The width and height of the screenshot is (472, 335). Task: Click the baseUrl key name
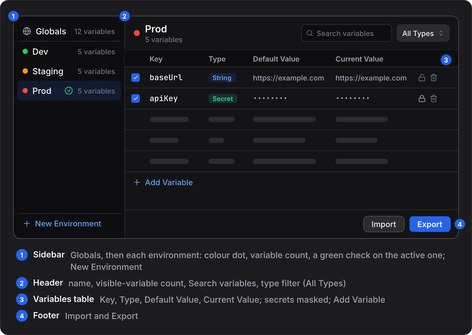[x=166, y=78]
